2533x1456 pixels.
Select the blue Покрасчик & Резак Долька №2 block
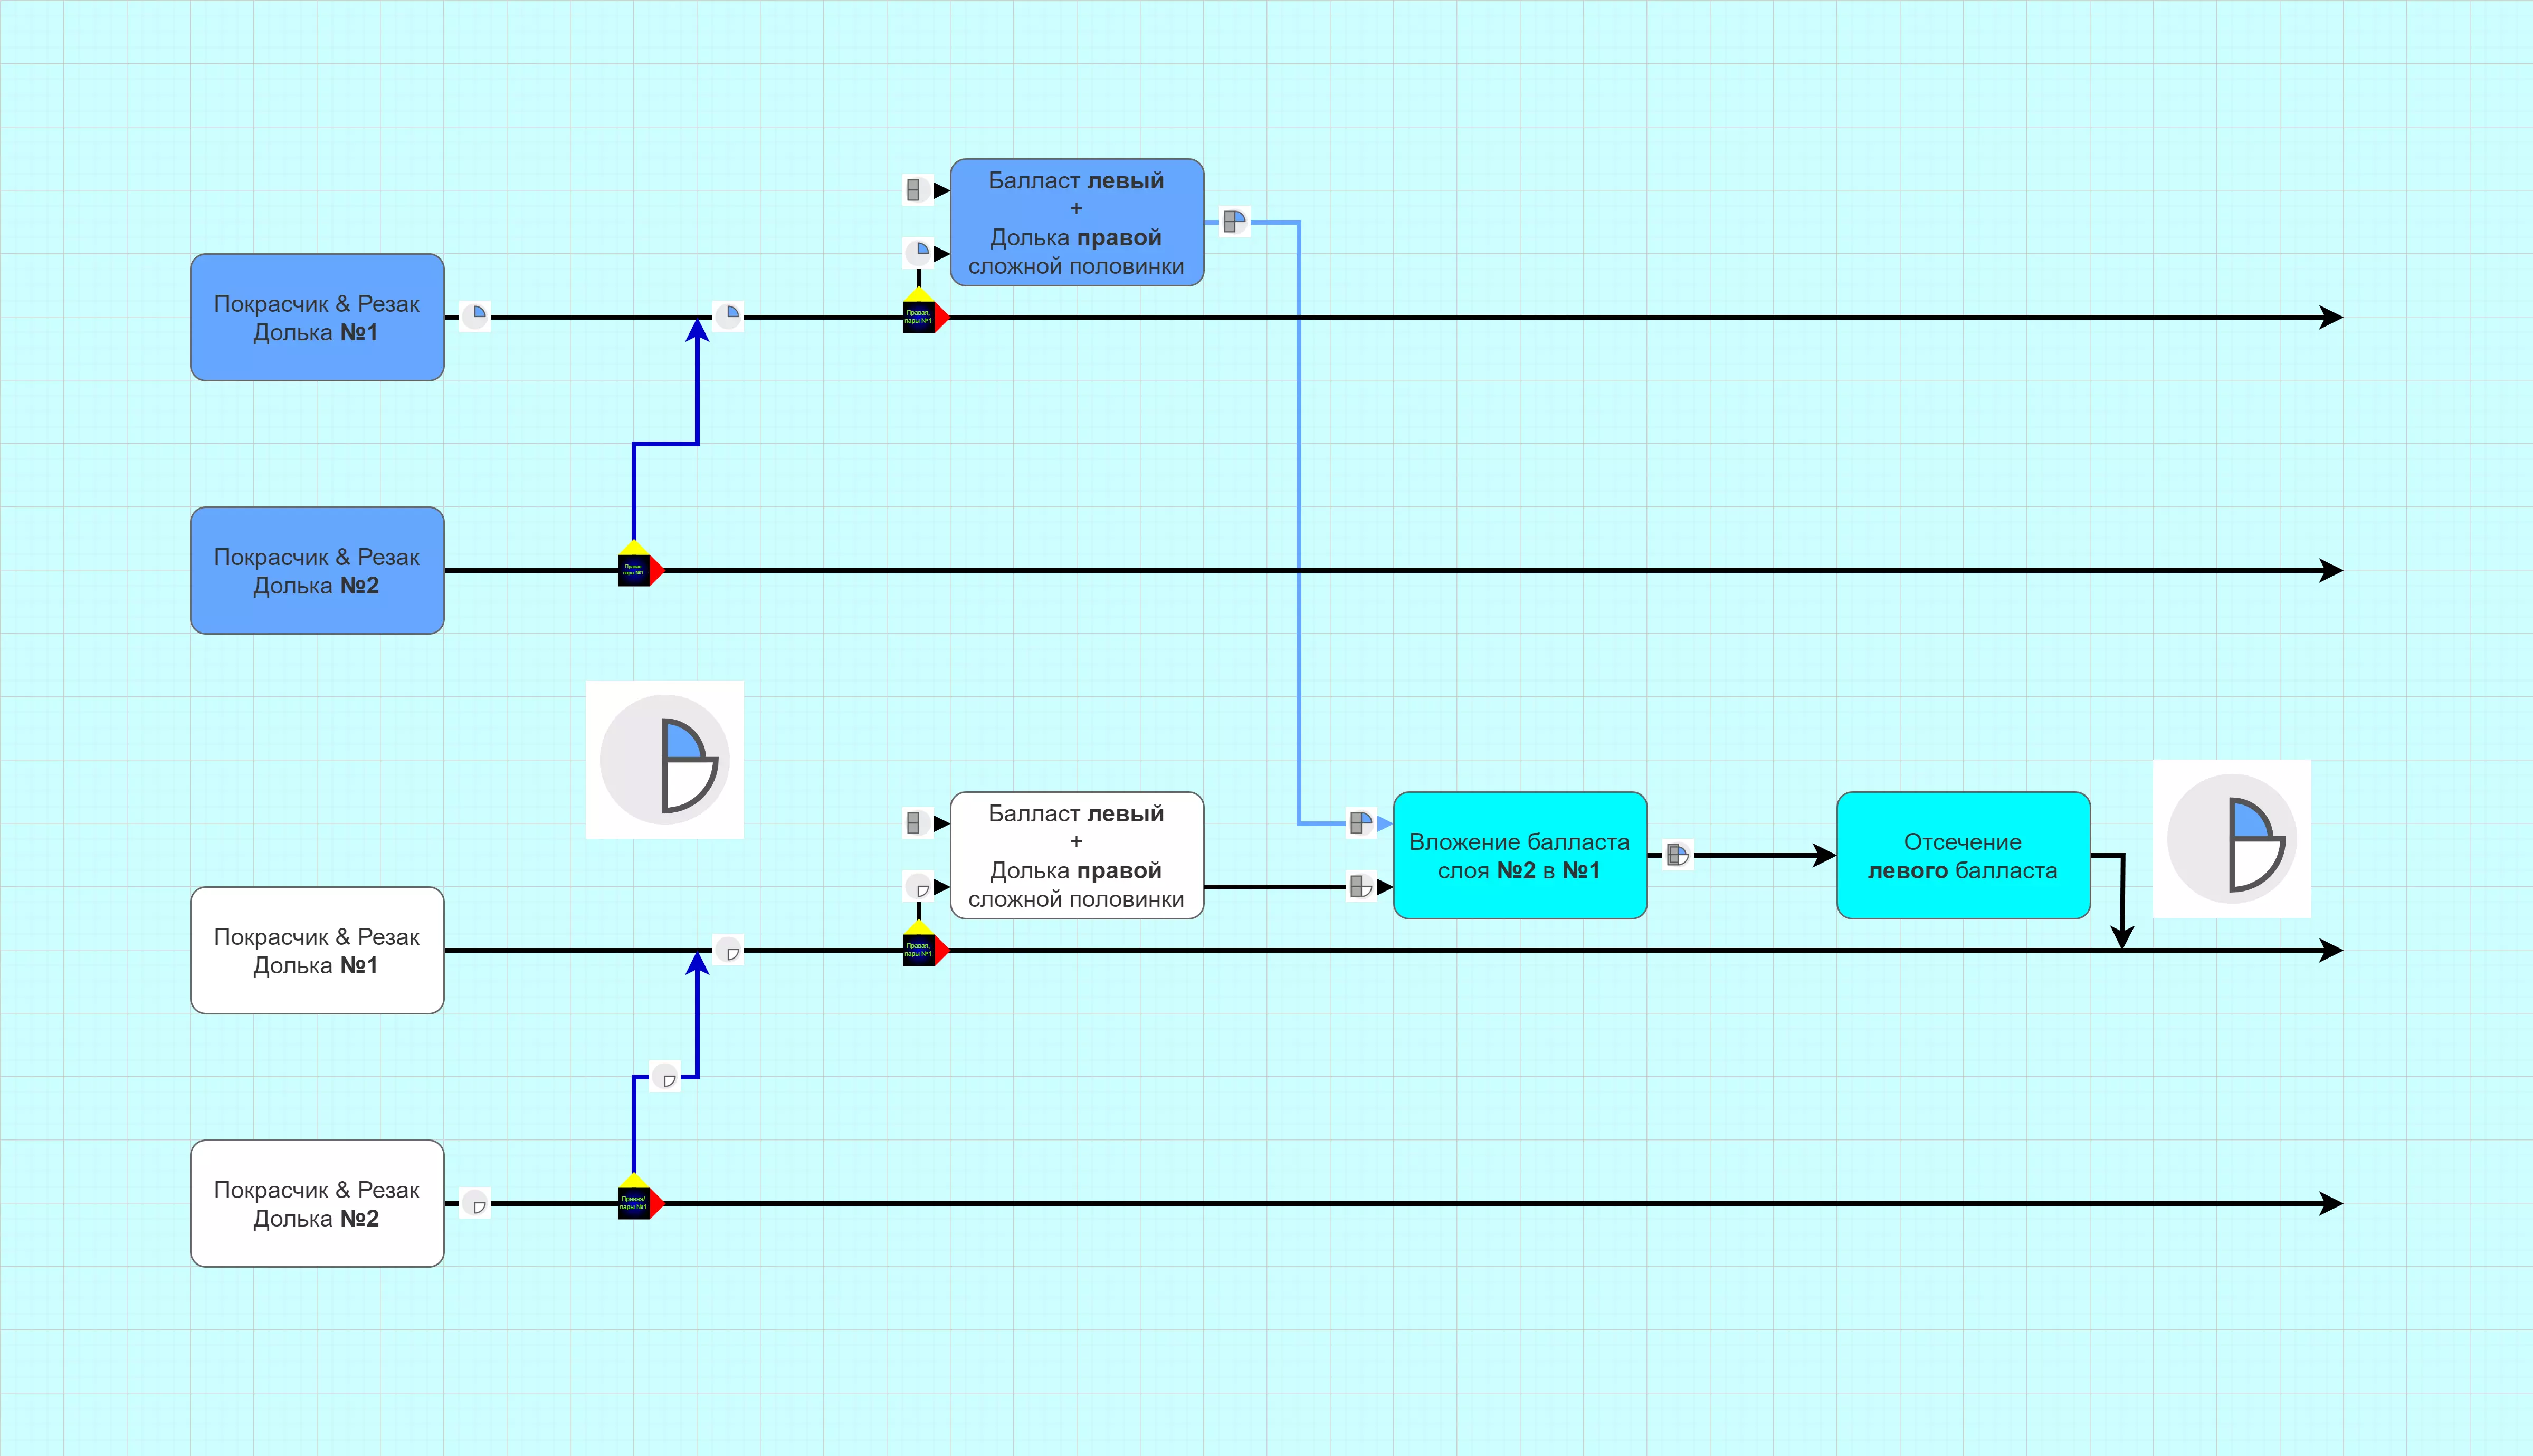click(x=317, y=570)
